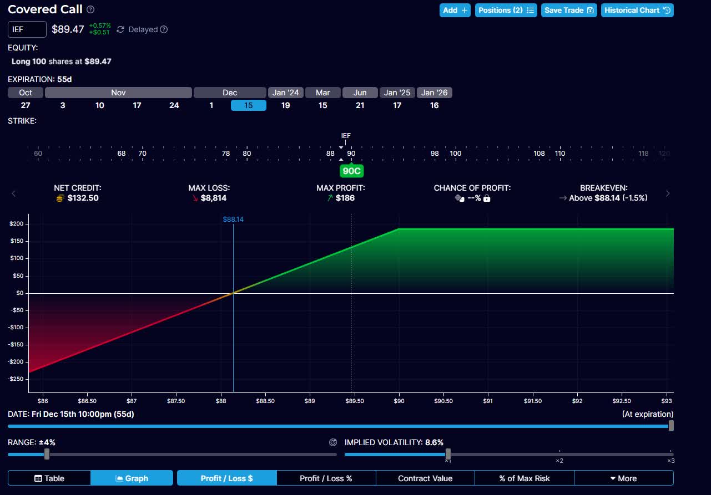Expand the Add menu button
This screenshot has height=495, width=711.
(x=455, y=10)
